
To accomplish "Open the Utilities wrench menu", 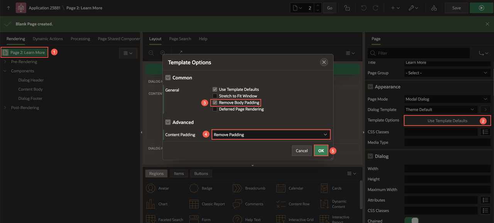I will click(x=413, y=8).
